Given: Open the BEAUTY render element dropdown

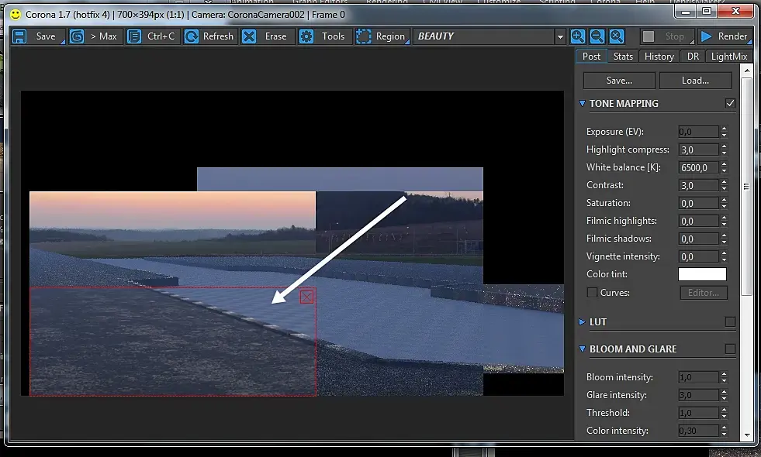Looking at the screenshot, I should pyautogui.click(x=560, y=36).
